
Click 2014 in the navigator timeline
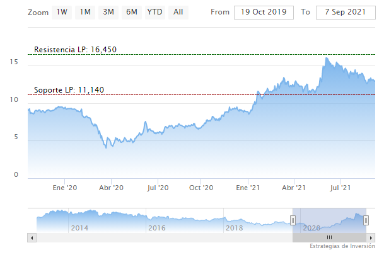pos(79,227)
